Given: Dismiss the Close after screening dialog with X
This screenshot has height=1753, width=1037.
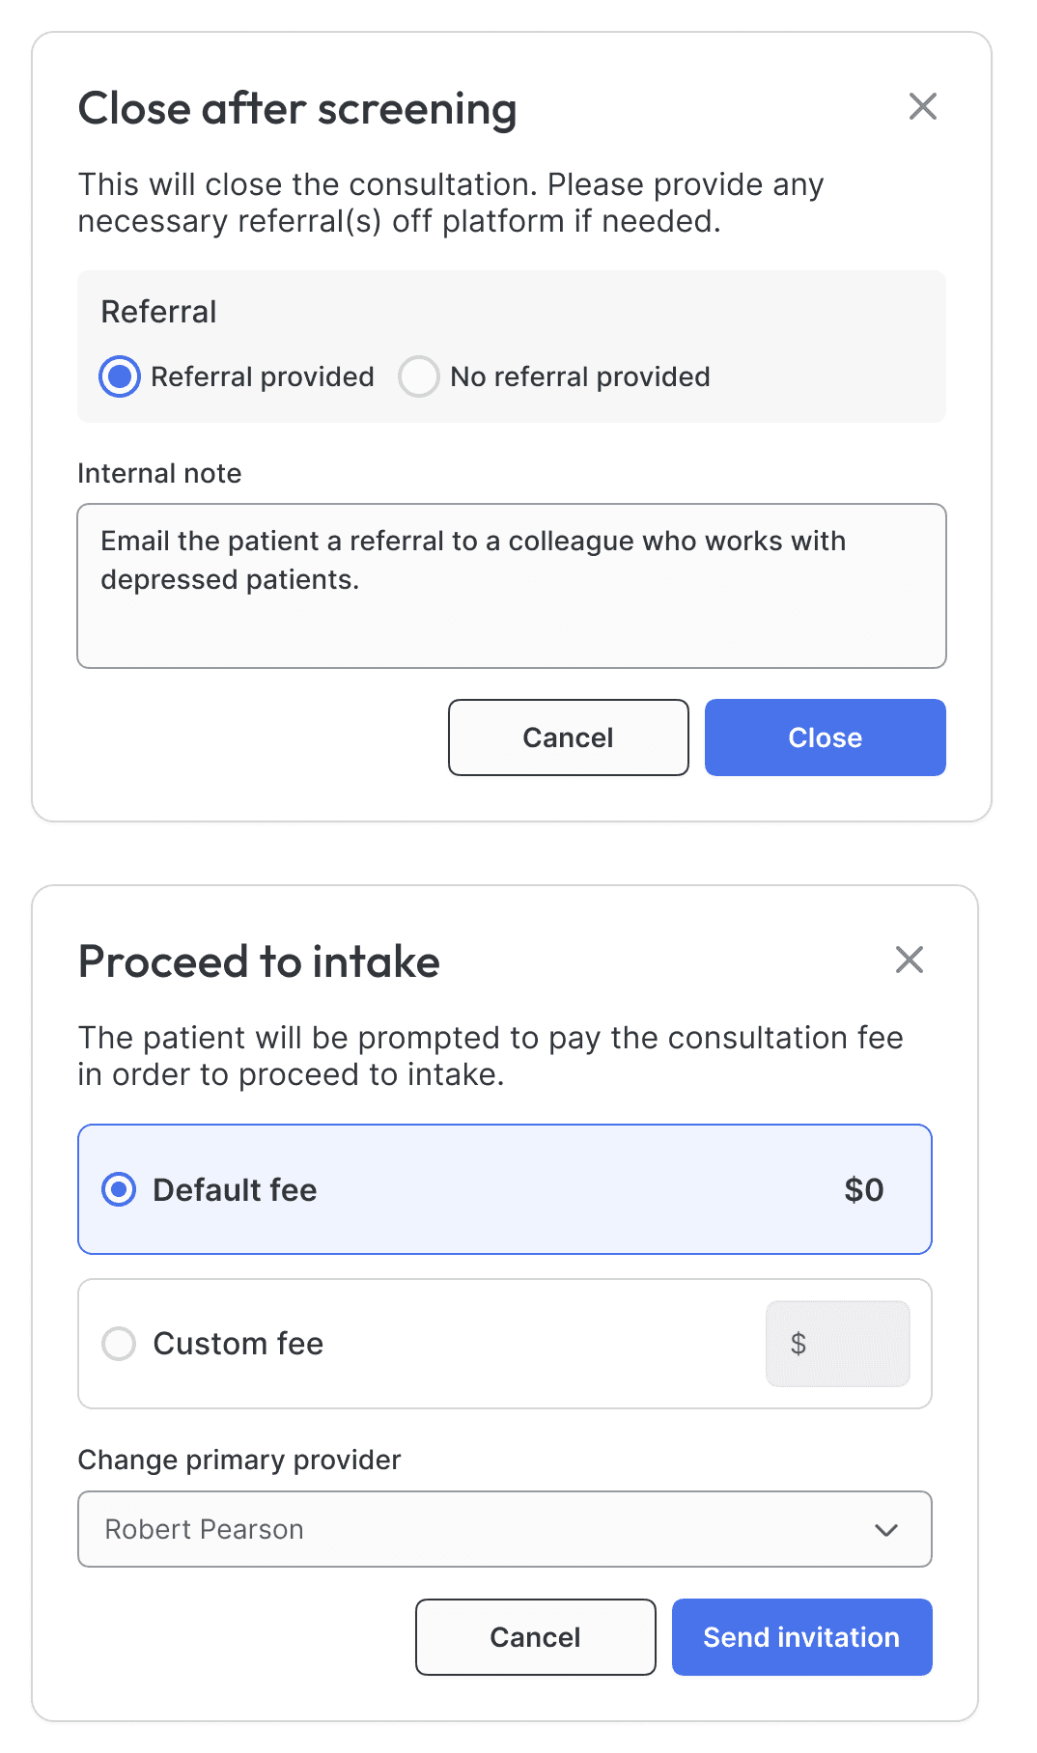Looking at the screenshot, I should point(923,106).
